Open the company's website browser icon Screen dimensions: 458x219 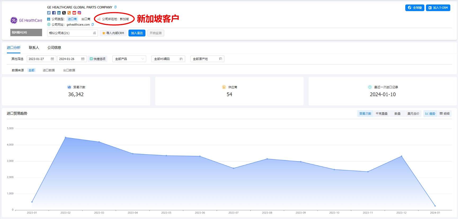click(x=49, y=13)
